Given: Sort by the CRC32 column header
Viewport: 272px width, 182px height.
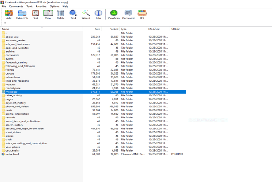Looking at the screenshot, I should 178,29.
